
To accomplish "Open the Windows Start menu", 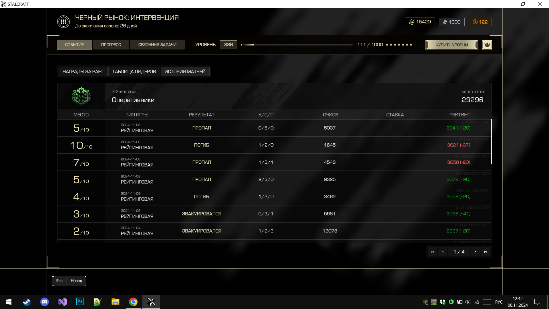I will pyautogui.click(x=9, y=302).
